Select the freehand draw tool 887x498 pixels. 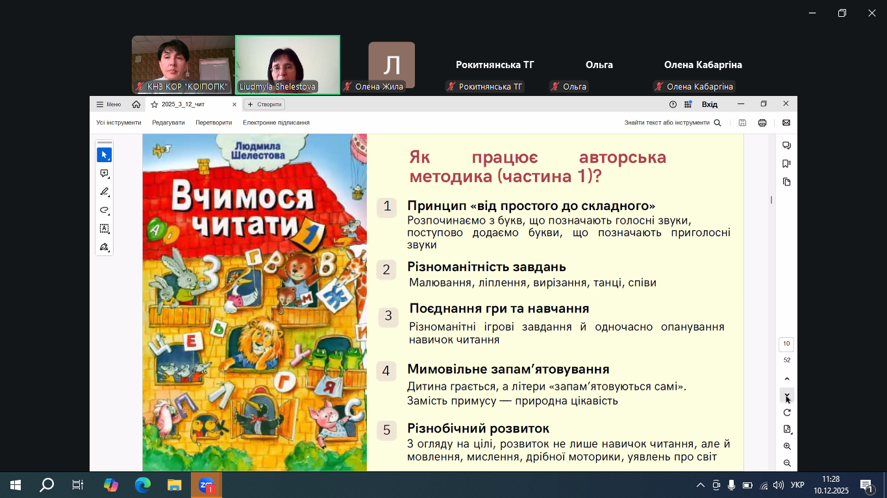(x=104, y=210)
